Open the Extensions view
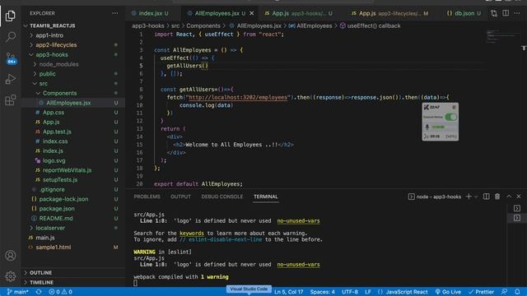This screenshot has height=296, width=527. pyautogui.click(x=11, y=99)
